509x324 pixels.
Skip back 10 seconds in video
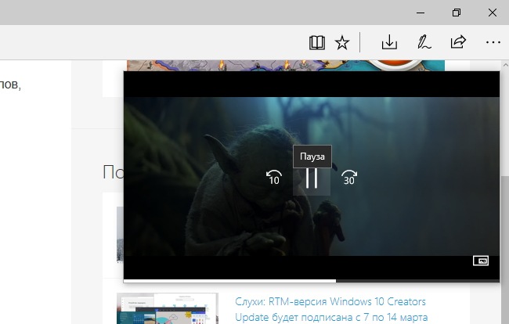point(274,178)
